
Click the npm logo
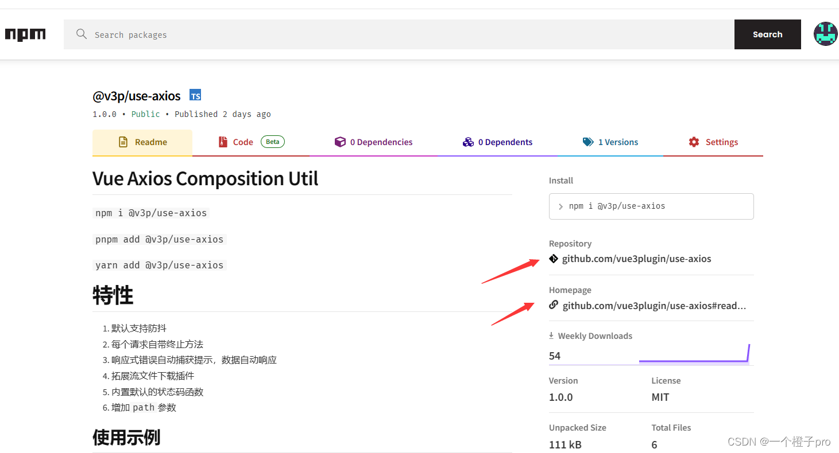click(25, 34)
